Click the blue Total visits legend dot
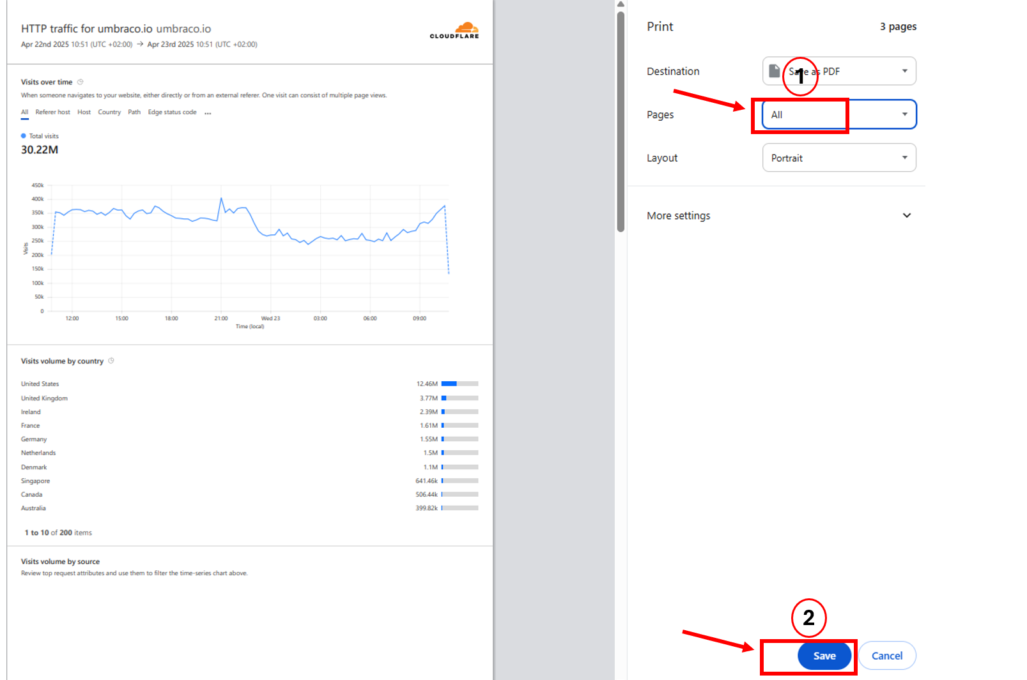This screenshot has height=680, width=1027. (24, 136)
